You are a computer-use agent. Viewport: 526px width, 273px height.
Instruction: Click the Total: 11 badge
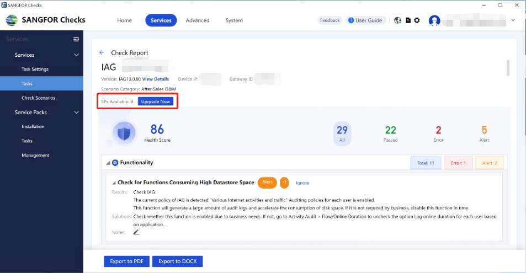pyautogui.click(x=426, y=163)
